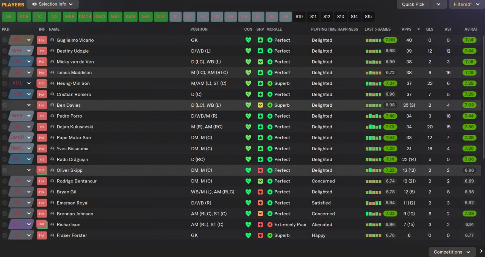Click sharpness icon for Emerson Royal
The width and height of the screenshot is (485, 257).
pos(260,203)
